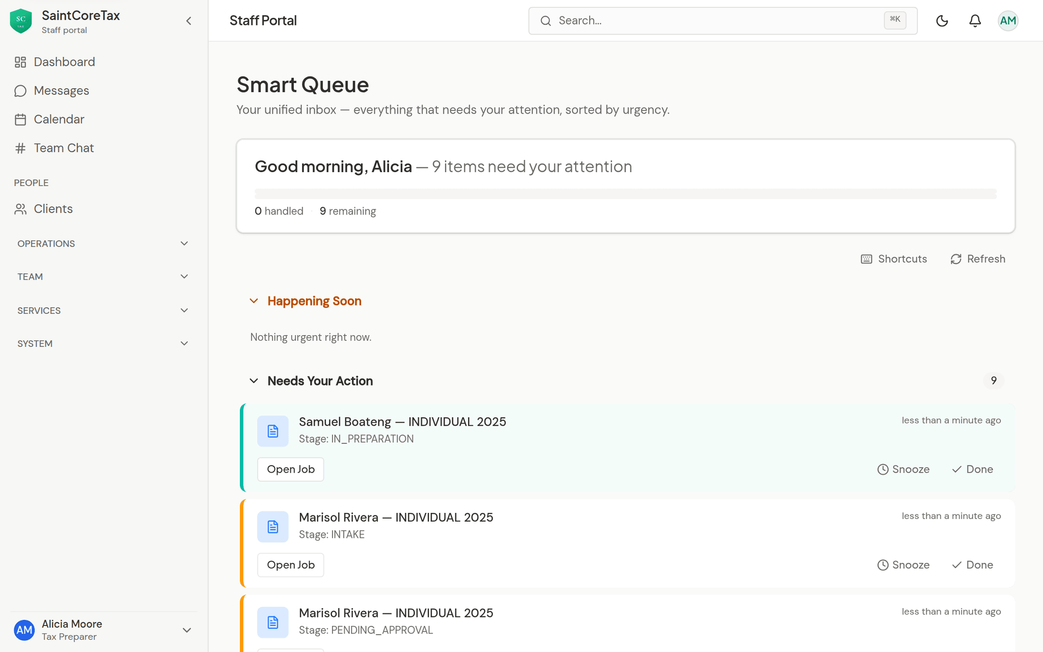
Task: Click the search magnifier icon
Action: 546,21
